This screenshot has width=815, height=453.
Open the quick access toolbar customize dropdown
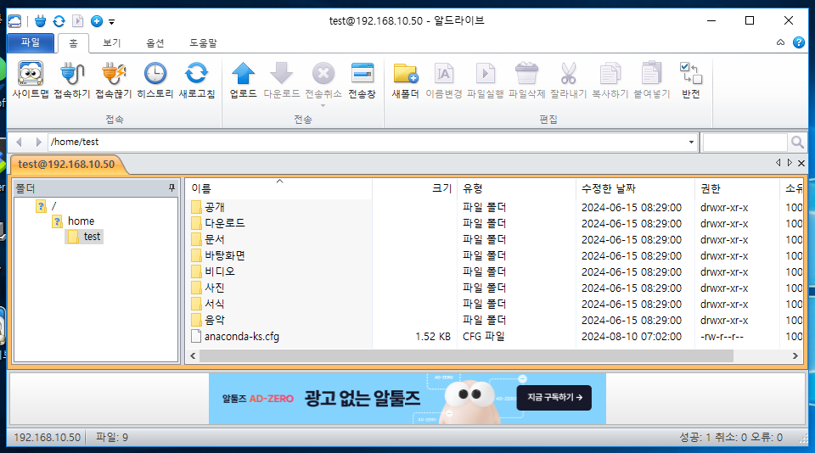(x=112, y=22)
